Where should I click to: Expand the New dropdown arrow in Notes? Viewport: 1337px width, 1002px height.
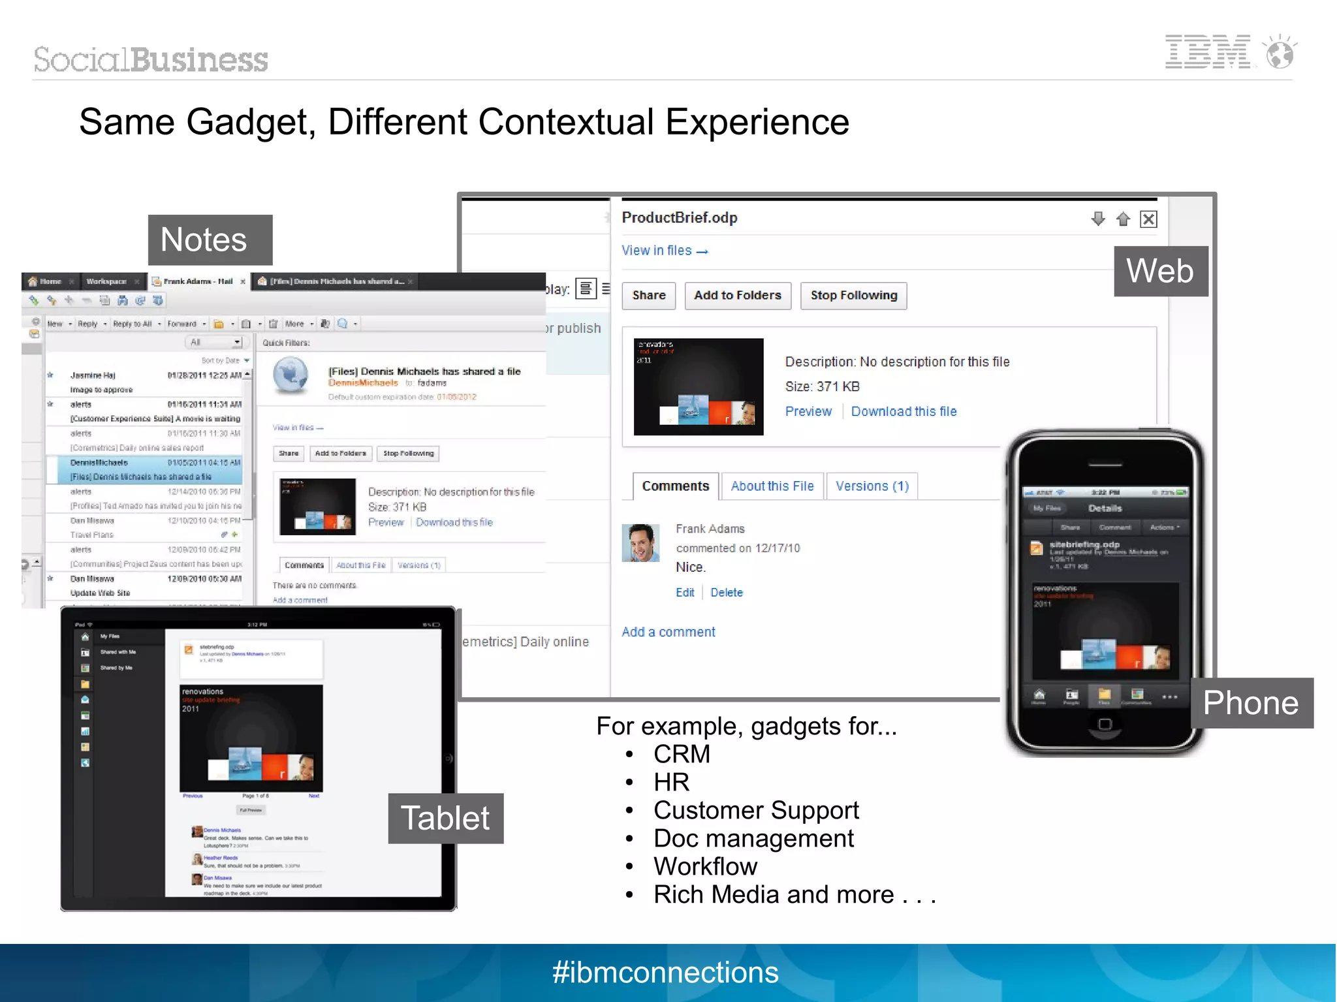tap(71, 324)
